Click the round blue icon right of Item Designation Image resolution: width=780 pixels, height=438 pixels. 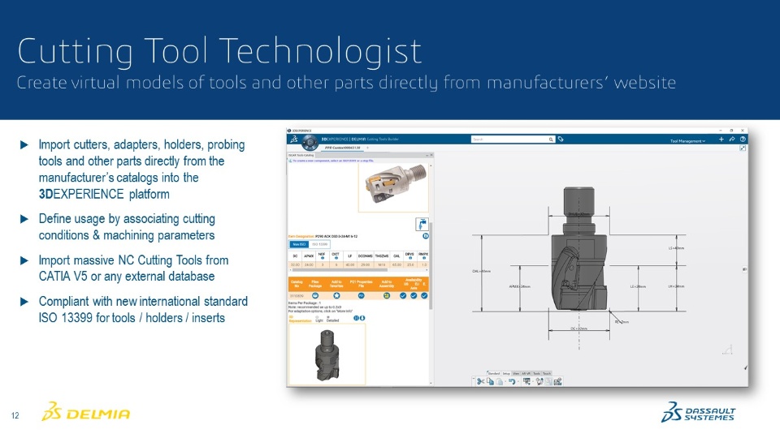click(426, 236)
